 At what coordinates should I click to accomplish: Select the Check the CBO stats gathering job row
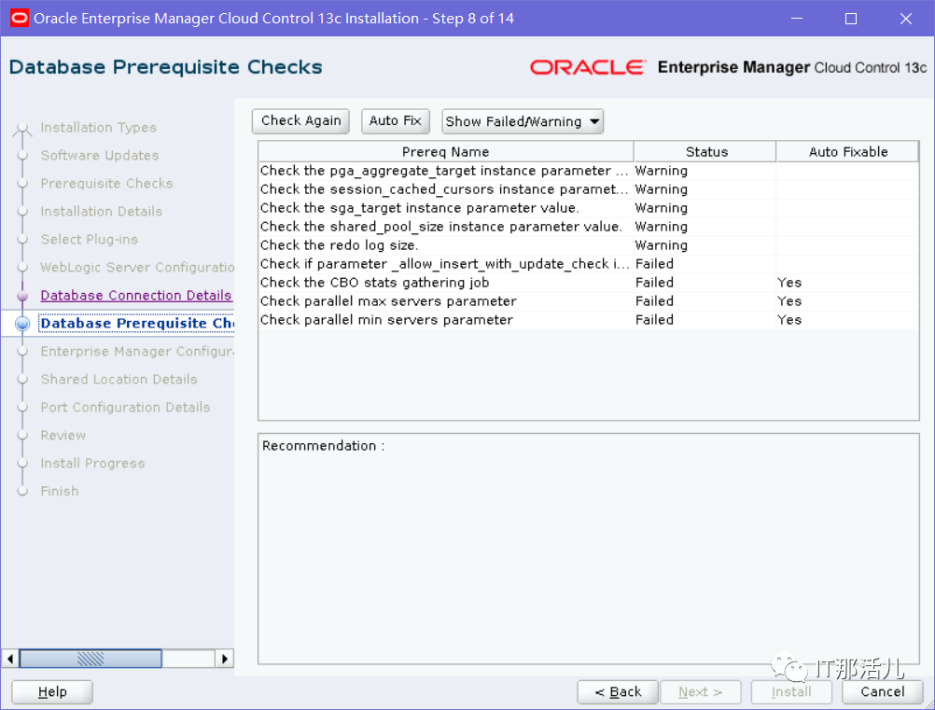tap(588, 283)
